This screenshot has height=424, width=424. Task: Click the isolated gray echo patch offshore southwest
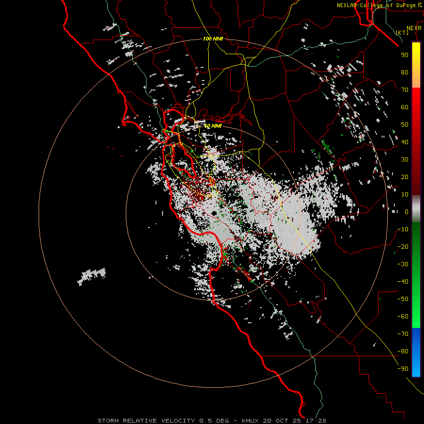[x=91, y=277]
